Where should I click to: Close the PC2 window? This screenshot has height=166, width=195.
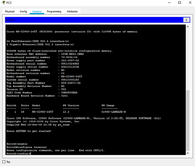190,3
